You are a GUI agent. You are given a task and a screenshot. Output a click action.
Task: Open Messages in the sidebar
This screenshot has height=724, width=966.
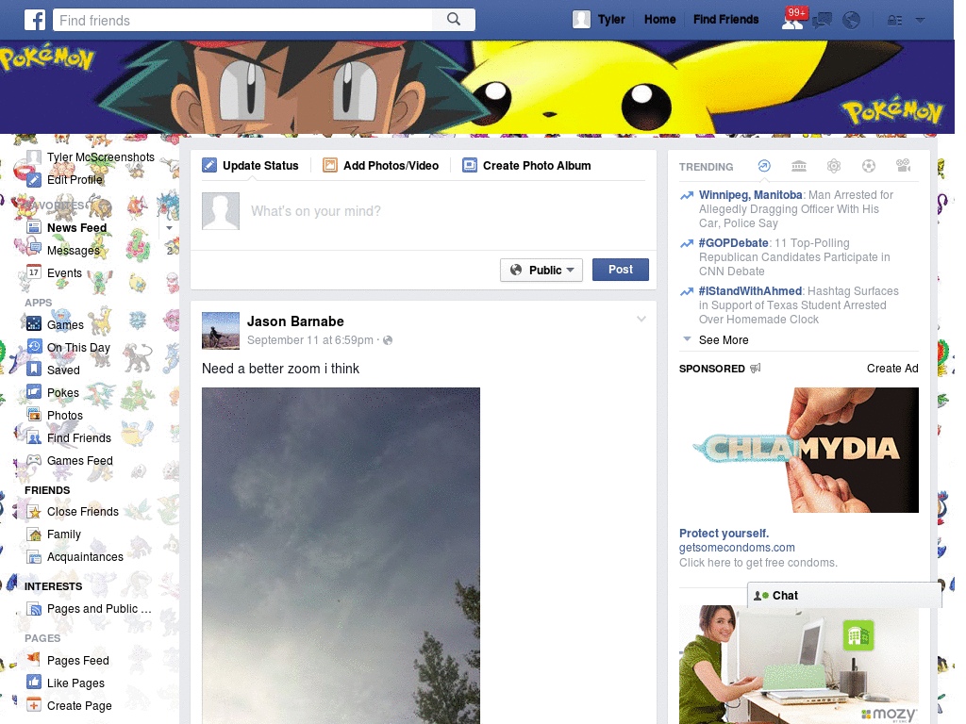(74, 250)
